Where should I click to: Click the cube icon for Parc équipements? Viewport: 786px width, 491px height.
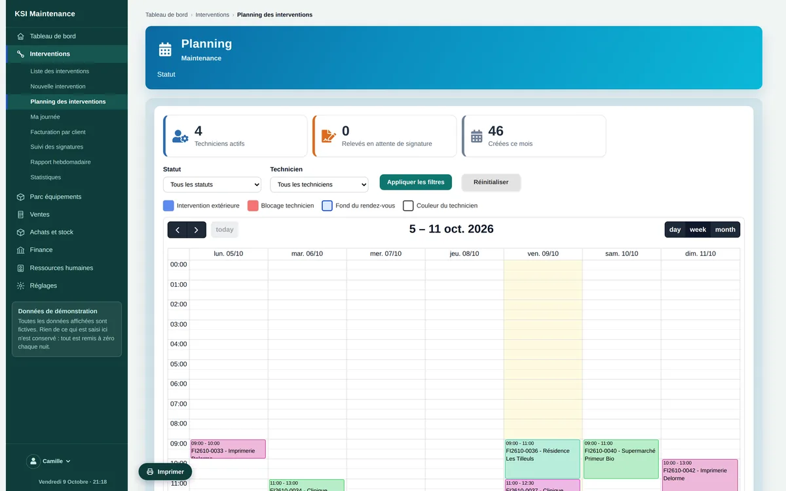[x=20, y=197]
